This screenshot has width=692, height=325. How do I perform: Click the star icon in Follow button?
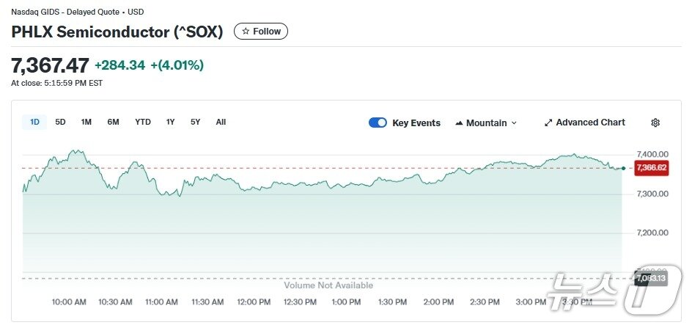(246, 32)
